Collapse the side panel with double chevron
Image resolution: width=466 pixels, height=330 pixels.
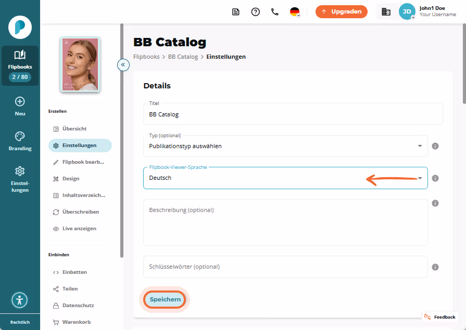click(x=123, y=64)
